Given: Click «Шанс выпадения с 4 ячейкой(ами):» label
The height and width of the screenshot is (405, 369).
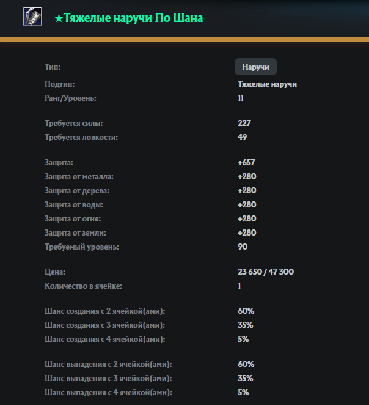Looking at the screenshot, I should [108, 392].
